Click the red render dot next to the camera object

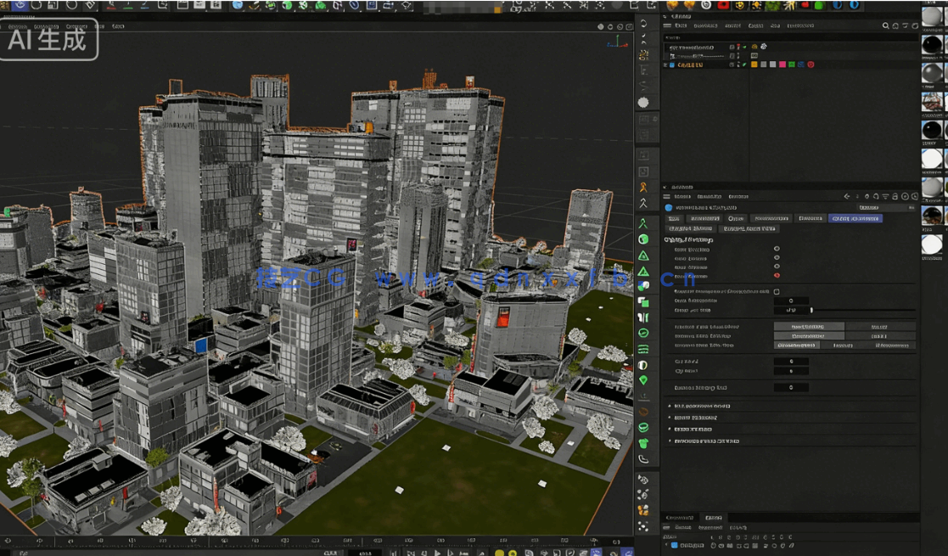[x=738, y=46]
